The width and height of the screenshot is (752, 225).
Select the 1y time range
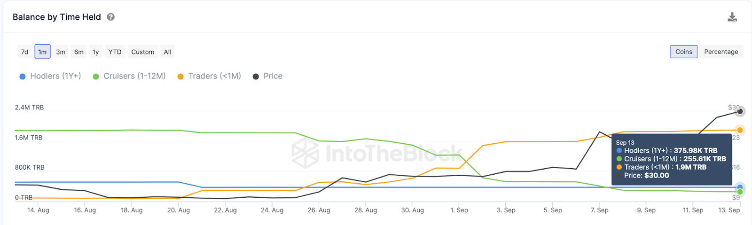click(95, 52)
